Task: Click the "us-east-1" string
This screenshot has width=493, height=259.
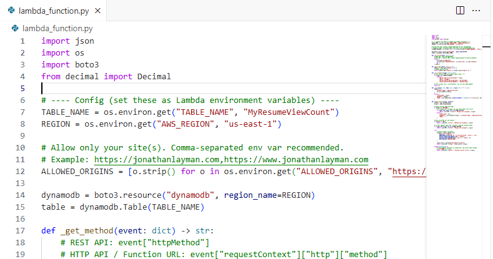Action: [251, 124]
